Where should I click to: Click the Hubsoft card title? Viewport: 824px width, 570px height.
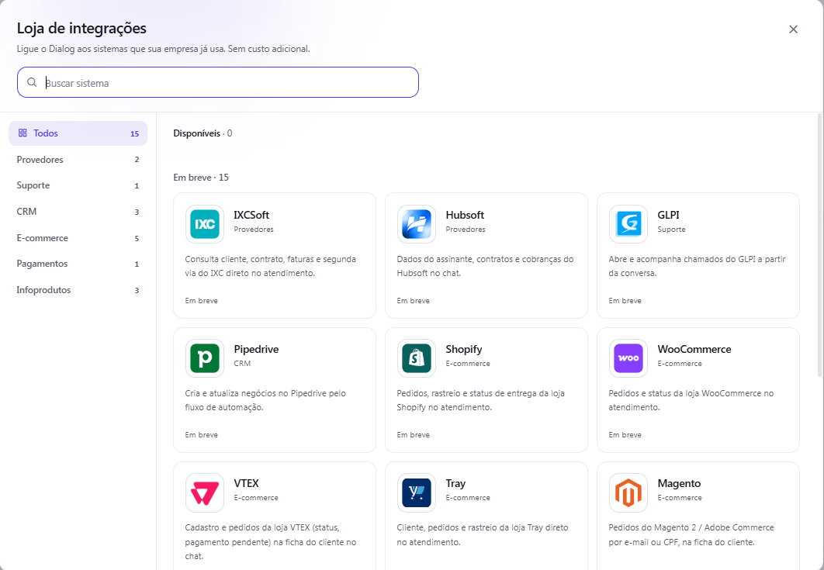point(465,215)
